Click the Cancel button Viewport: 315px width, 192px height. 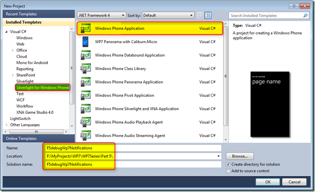pos(294,182)
